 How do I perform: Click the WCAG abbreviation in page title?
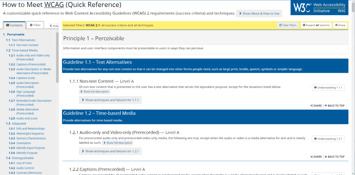click(x=54, y=5)
